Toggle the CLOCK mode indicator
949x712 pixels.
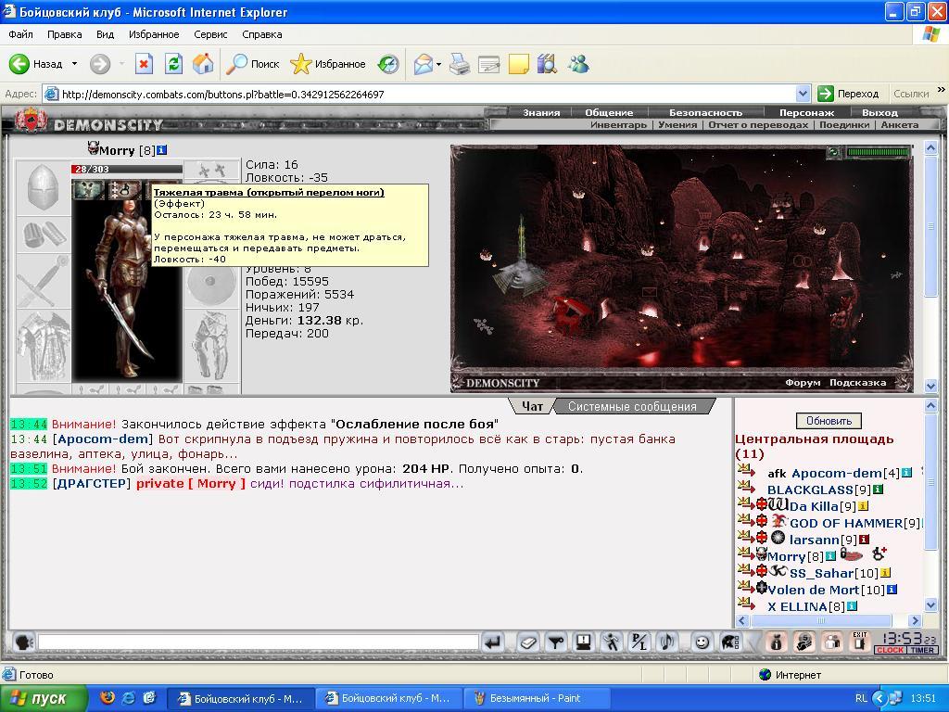[x=890, y=650]
